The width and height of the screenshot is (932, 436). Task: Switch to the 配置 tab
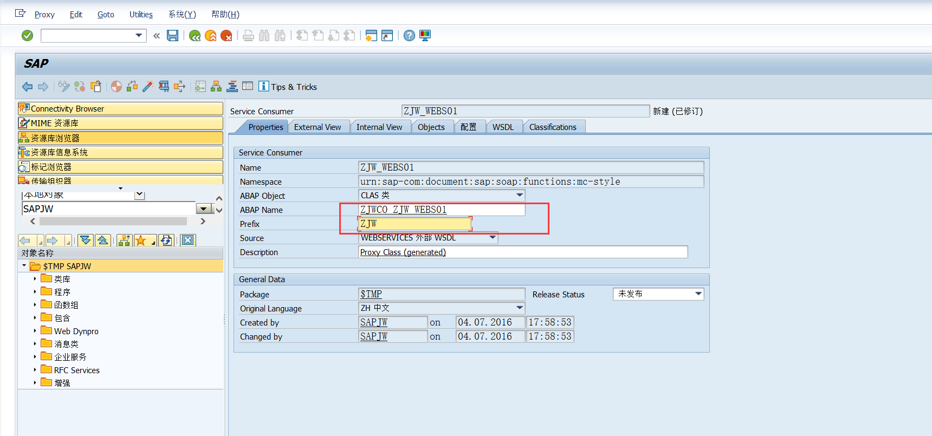[469, 127]
